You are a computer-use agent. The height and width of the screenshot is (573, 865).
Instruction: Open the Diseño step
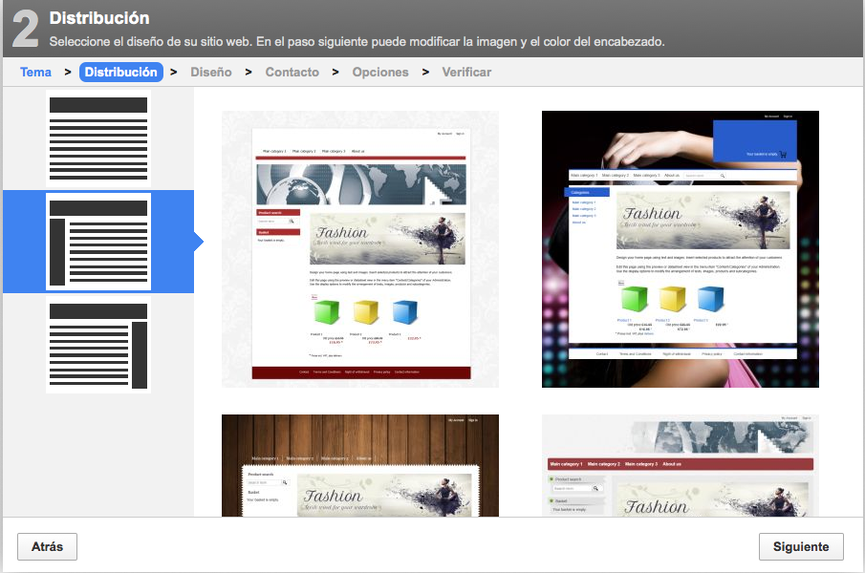click(x=211, y=73)
